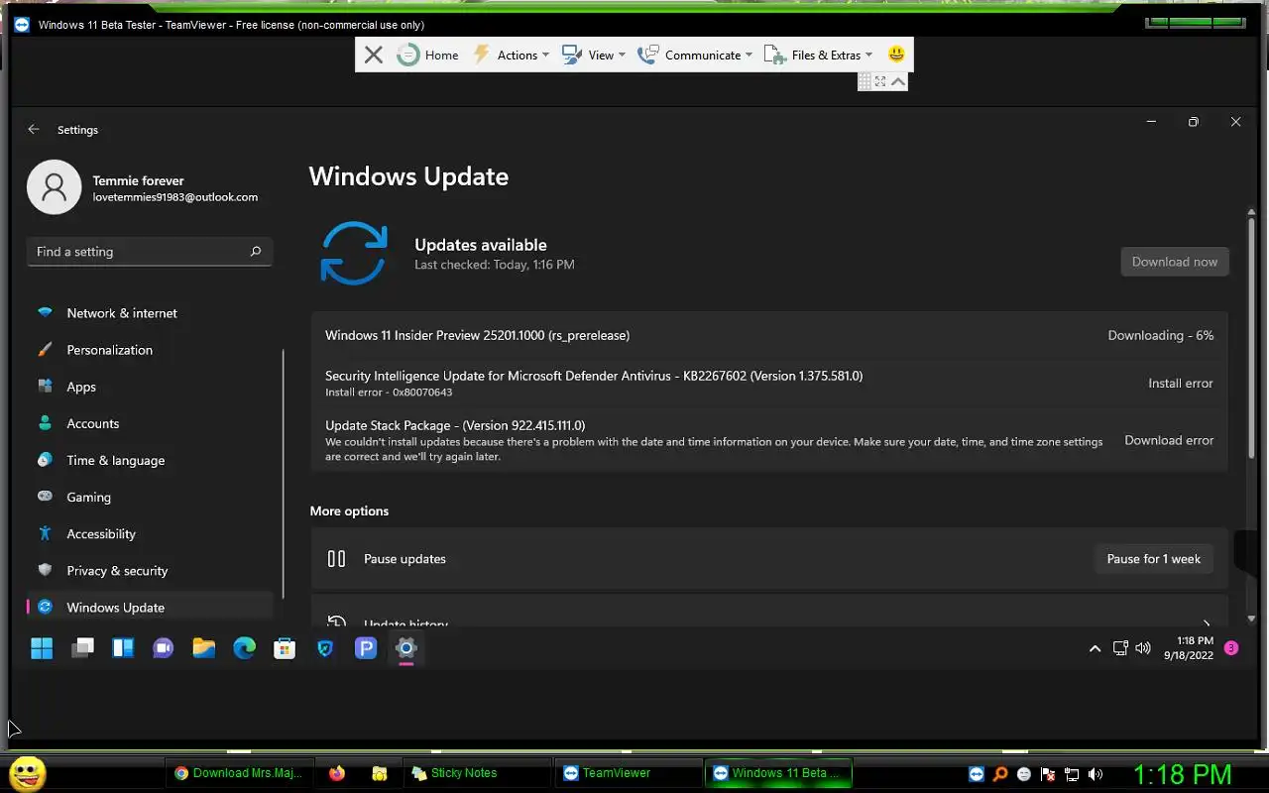Open the pink notification badge on remote taskbar
Viewport: 1269px width, 793px height.
[x=1231, y=648]
